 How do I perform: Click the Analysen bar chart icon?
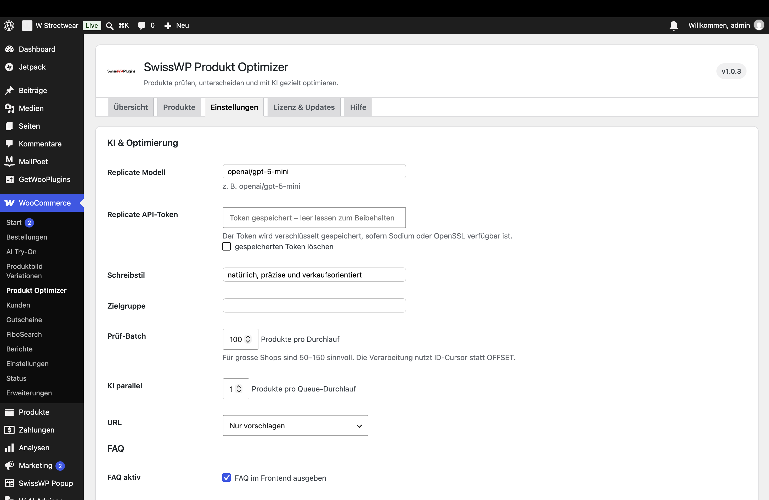(9, 448)
